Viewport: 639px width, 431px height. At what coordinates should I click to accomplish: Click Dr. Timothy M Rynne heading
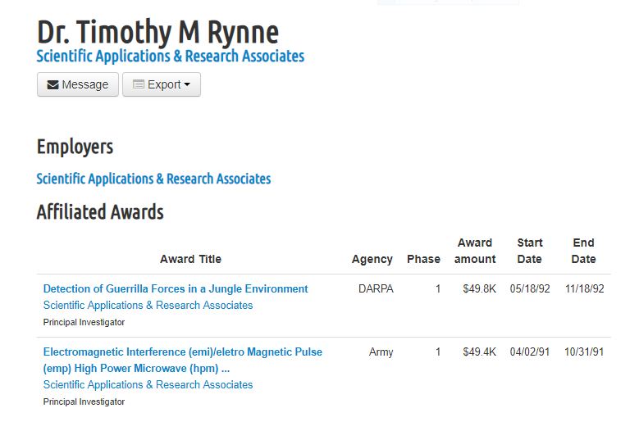click(157, 32)
